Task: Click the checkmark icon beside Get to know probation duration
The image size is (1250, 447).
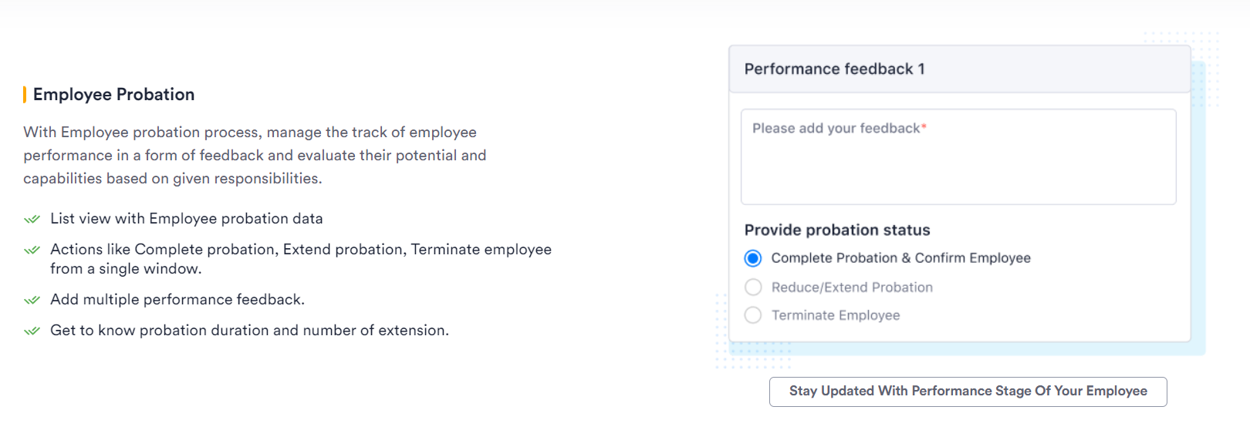Action: coord(32,331)
